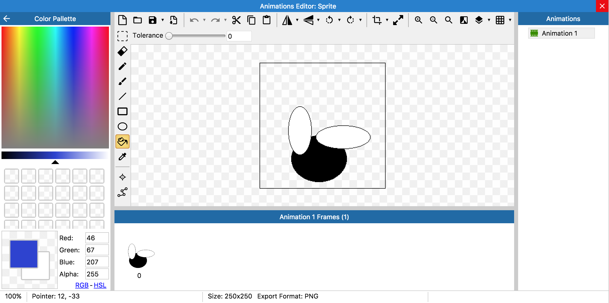Image resolution: width=609 pixels, height=303 pixels.
Task: Toggle the Flood Fill bucket tool
Action: coord(122,141)
